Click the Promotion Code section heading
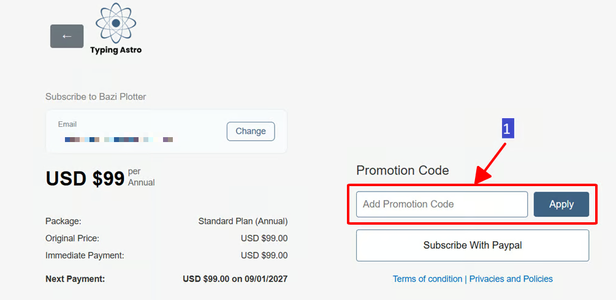 coord(402,170)
